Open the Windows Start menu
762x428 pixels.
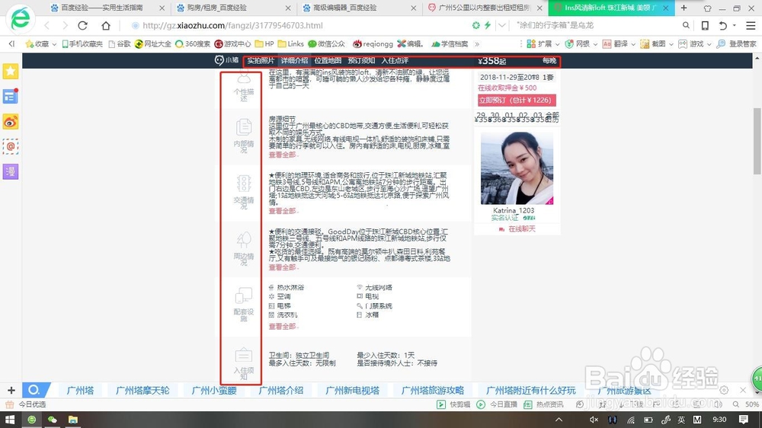point(10,420)
